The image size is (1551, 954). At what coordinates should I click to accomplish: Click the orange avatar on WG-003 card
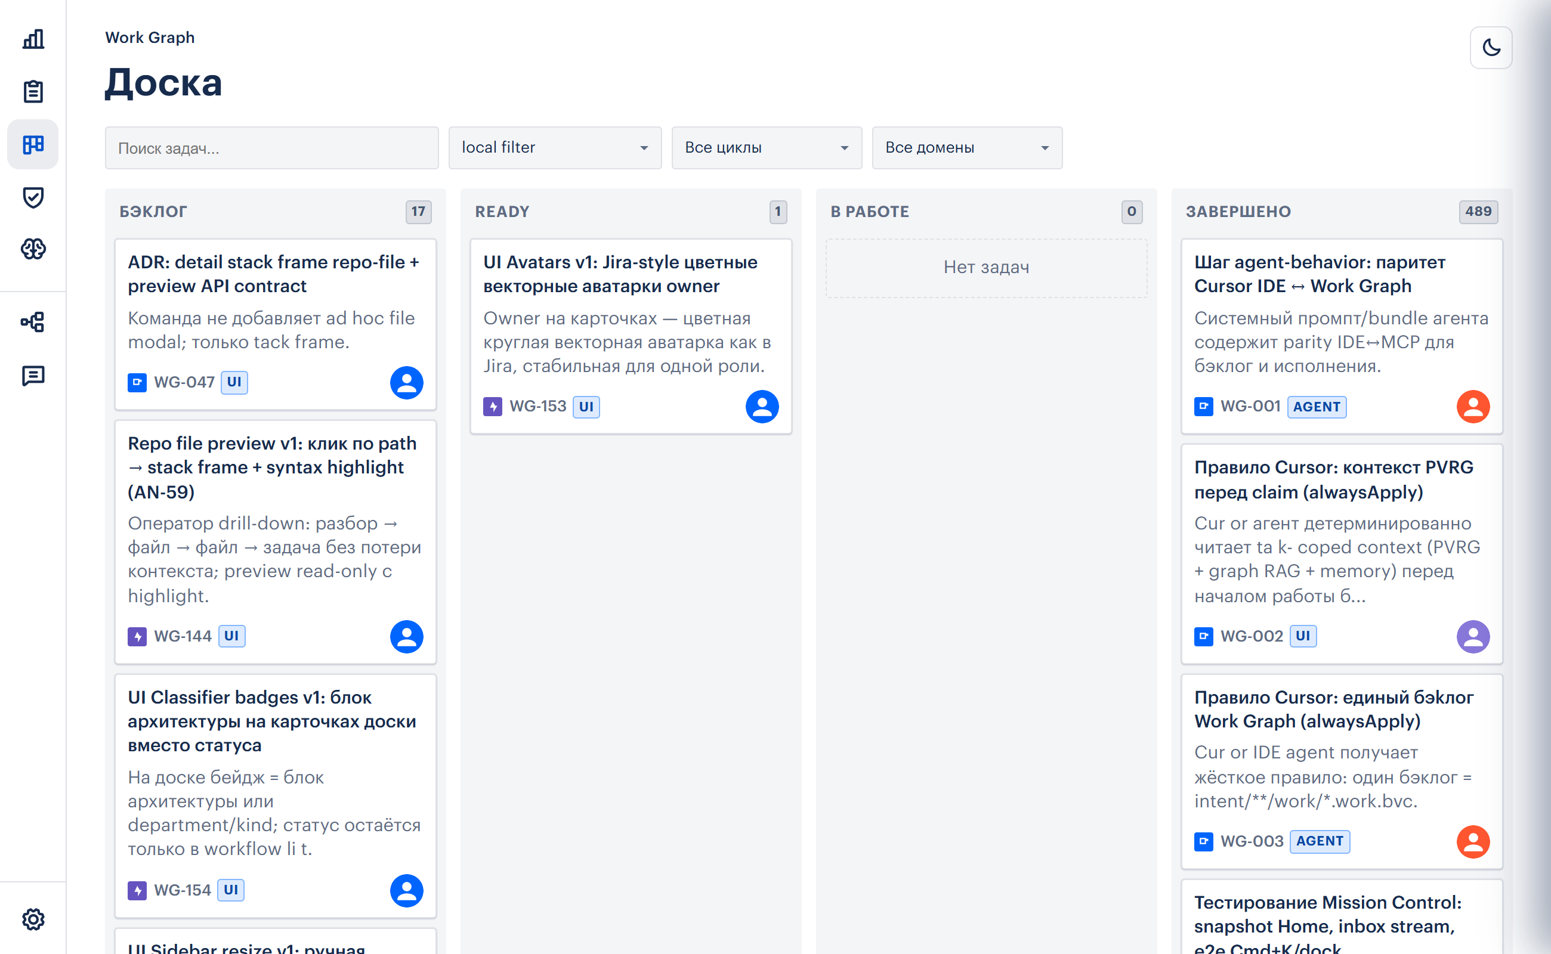(x=1473, y=842)
